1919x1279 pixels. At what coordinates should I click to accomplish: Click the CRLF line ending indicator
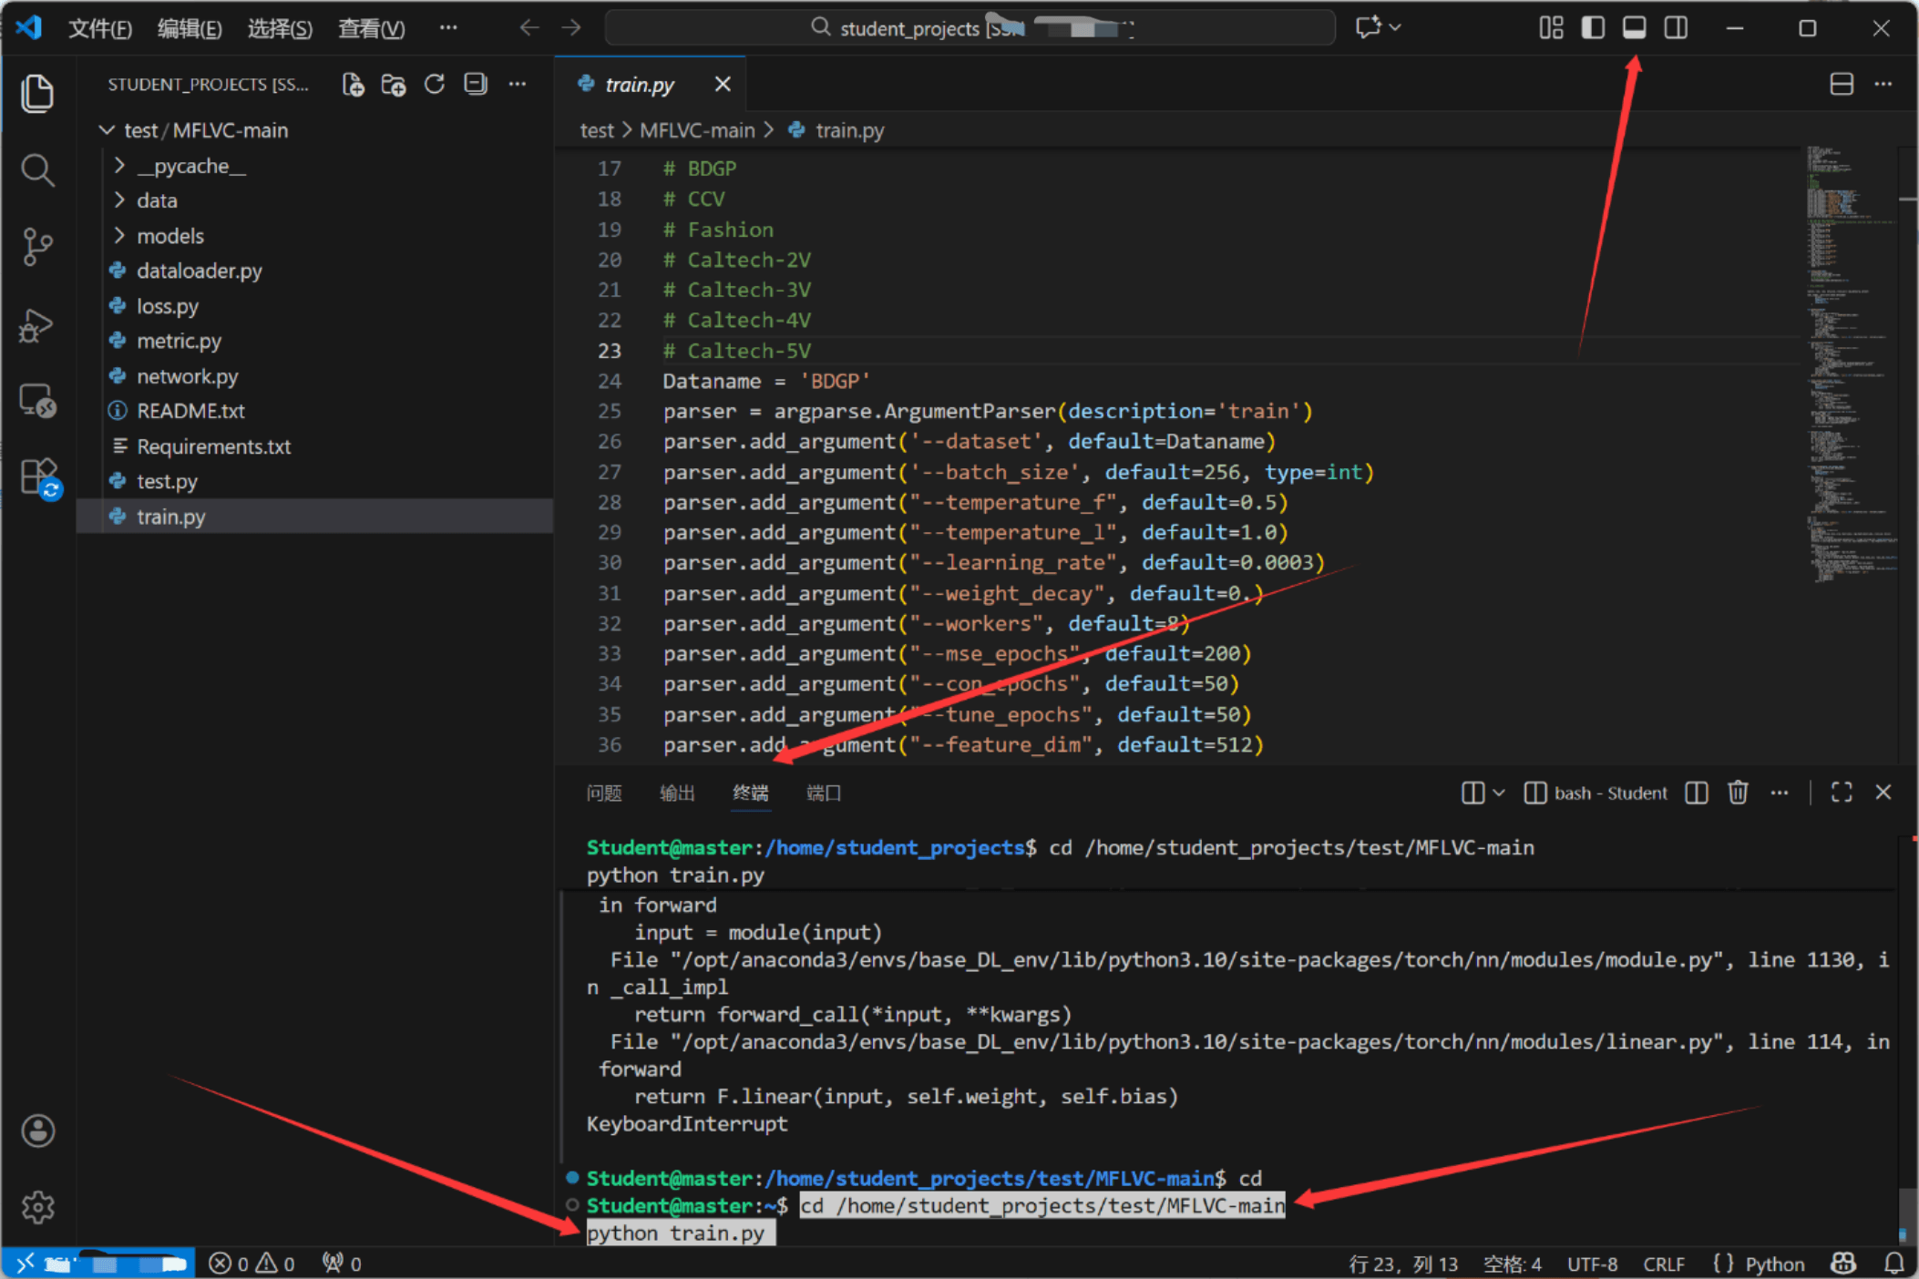[1663, 1264]
